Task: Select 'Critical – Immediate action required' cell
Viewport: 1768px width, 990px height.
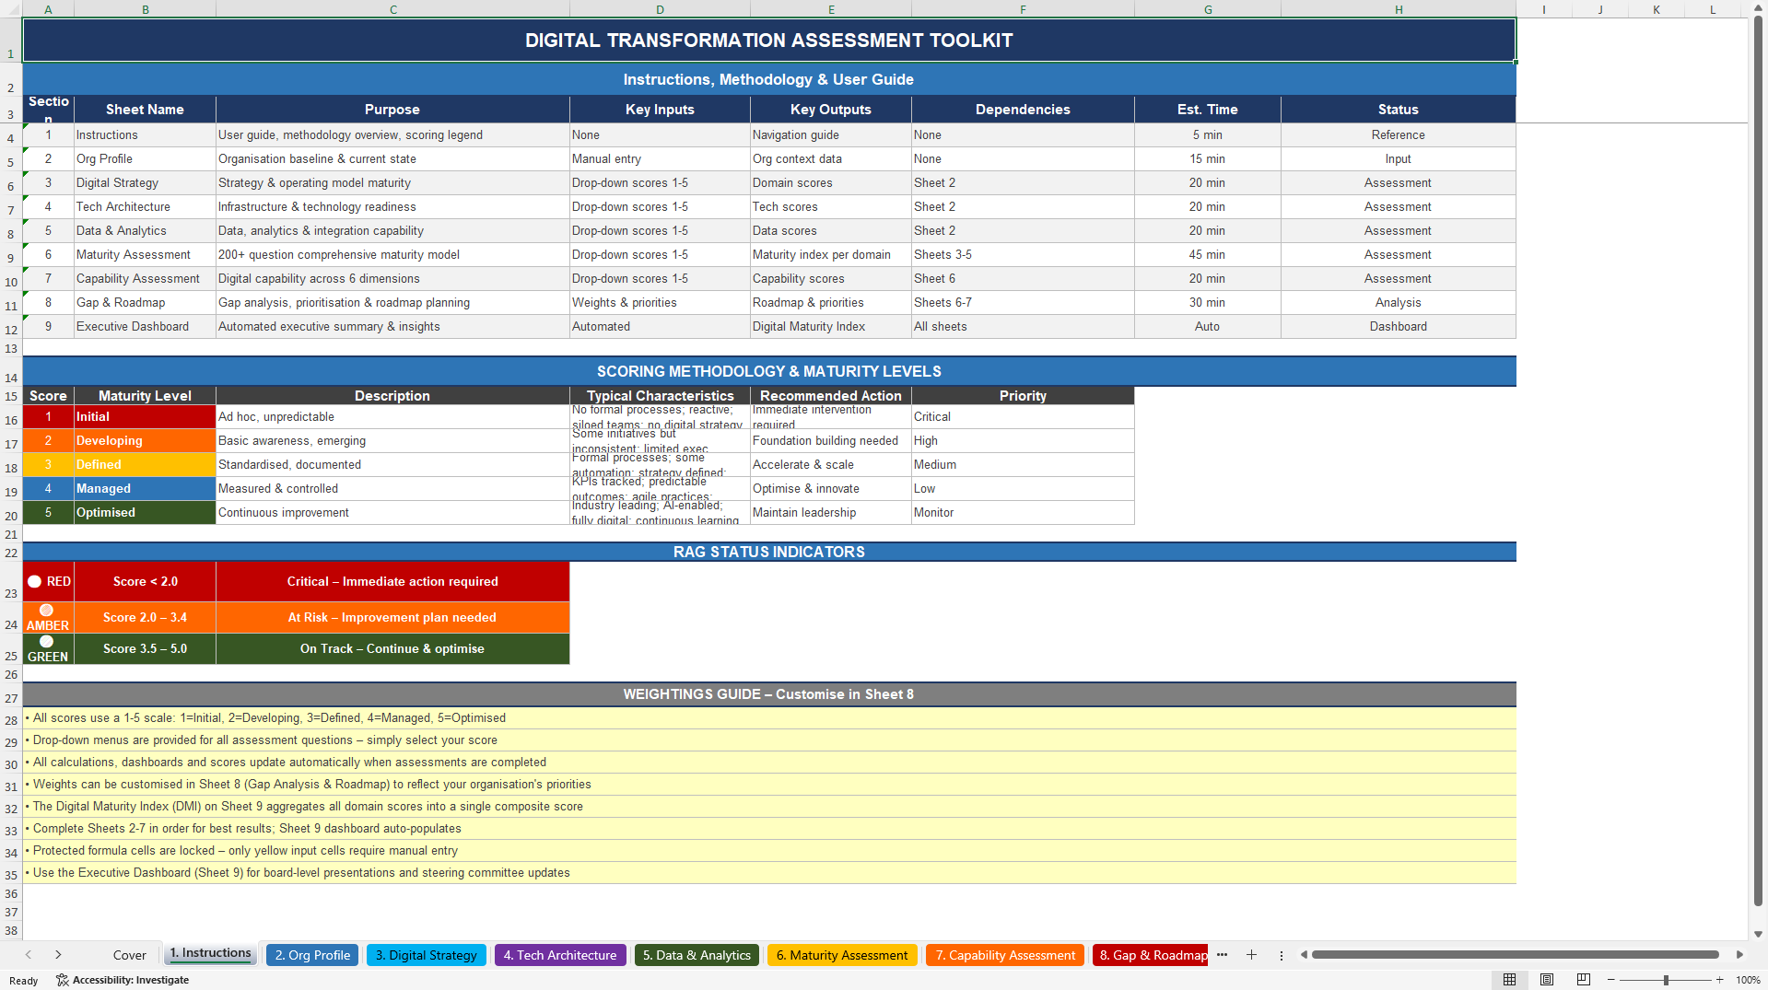Action: pos(392,581)
